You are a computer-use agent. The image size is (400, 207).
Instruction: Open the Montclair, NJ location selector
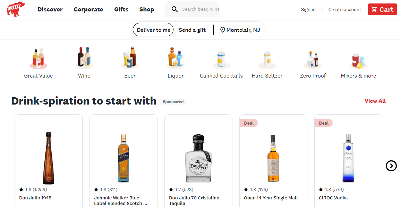click(x=240, y=30)
